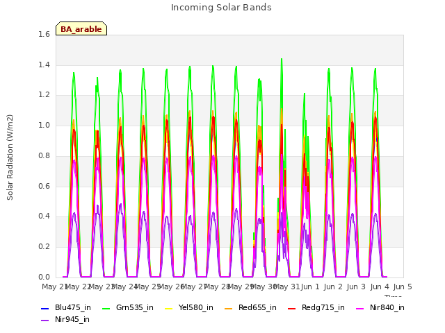Click the 0.2 y-axis tick label
Viewport: 445px width, 333px height.
pyautogui.click(x=44, y=247)
